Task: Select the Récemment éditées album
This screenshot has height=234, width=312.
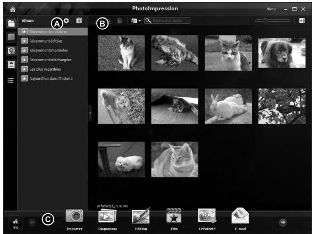Action: click(53, 41)
